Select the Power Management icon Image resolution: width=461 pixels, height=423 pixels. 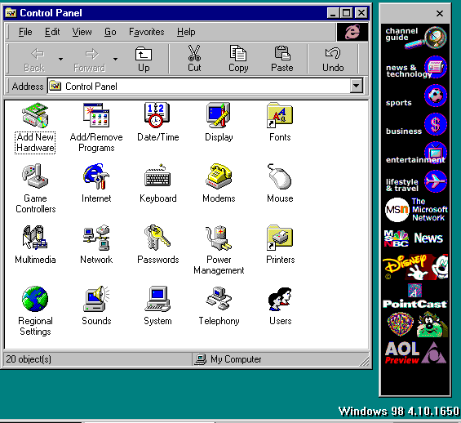coord(219,238)
